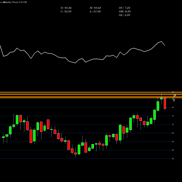Click the peak of the white line chart
The width and height of the screenshot is (182, 182).
coord(161,41)
